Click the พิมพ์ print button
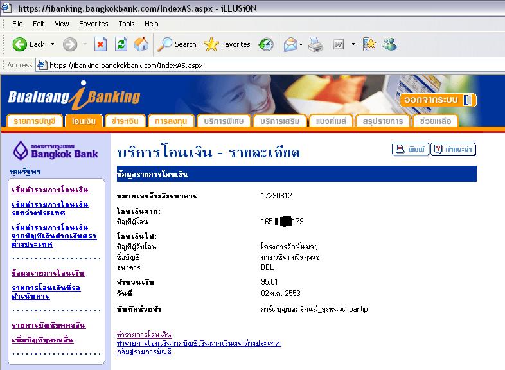 tap(411, 149)
